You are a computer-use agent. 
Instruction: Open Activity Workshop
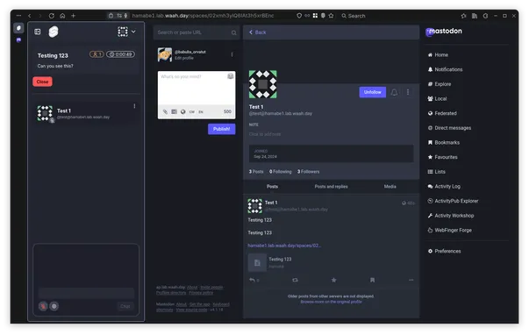click(451, 216)
